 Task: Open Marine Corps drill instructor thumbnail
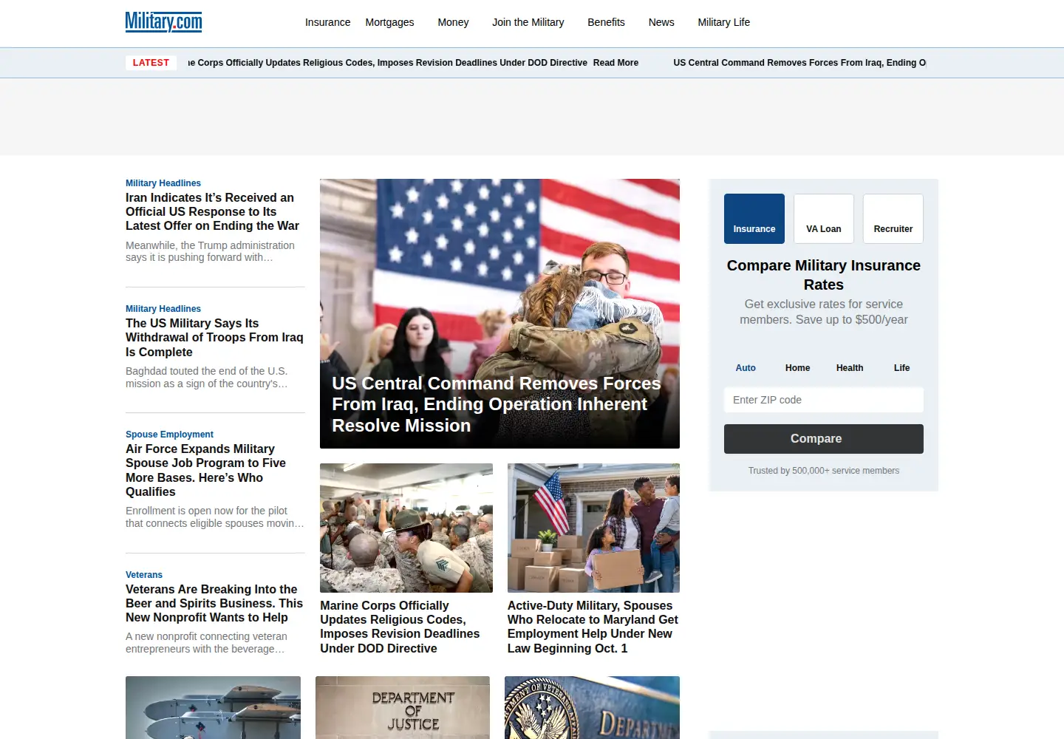[406, 528]
